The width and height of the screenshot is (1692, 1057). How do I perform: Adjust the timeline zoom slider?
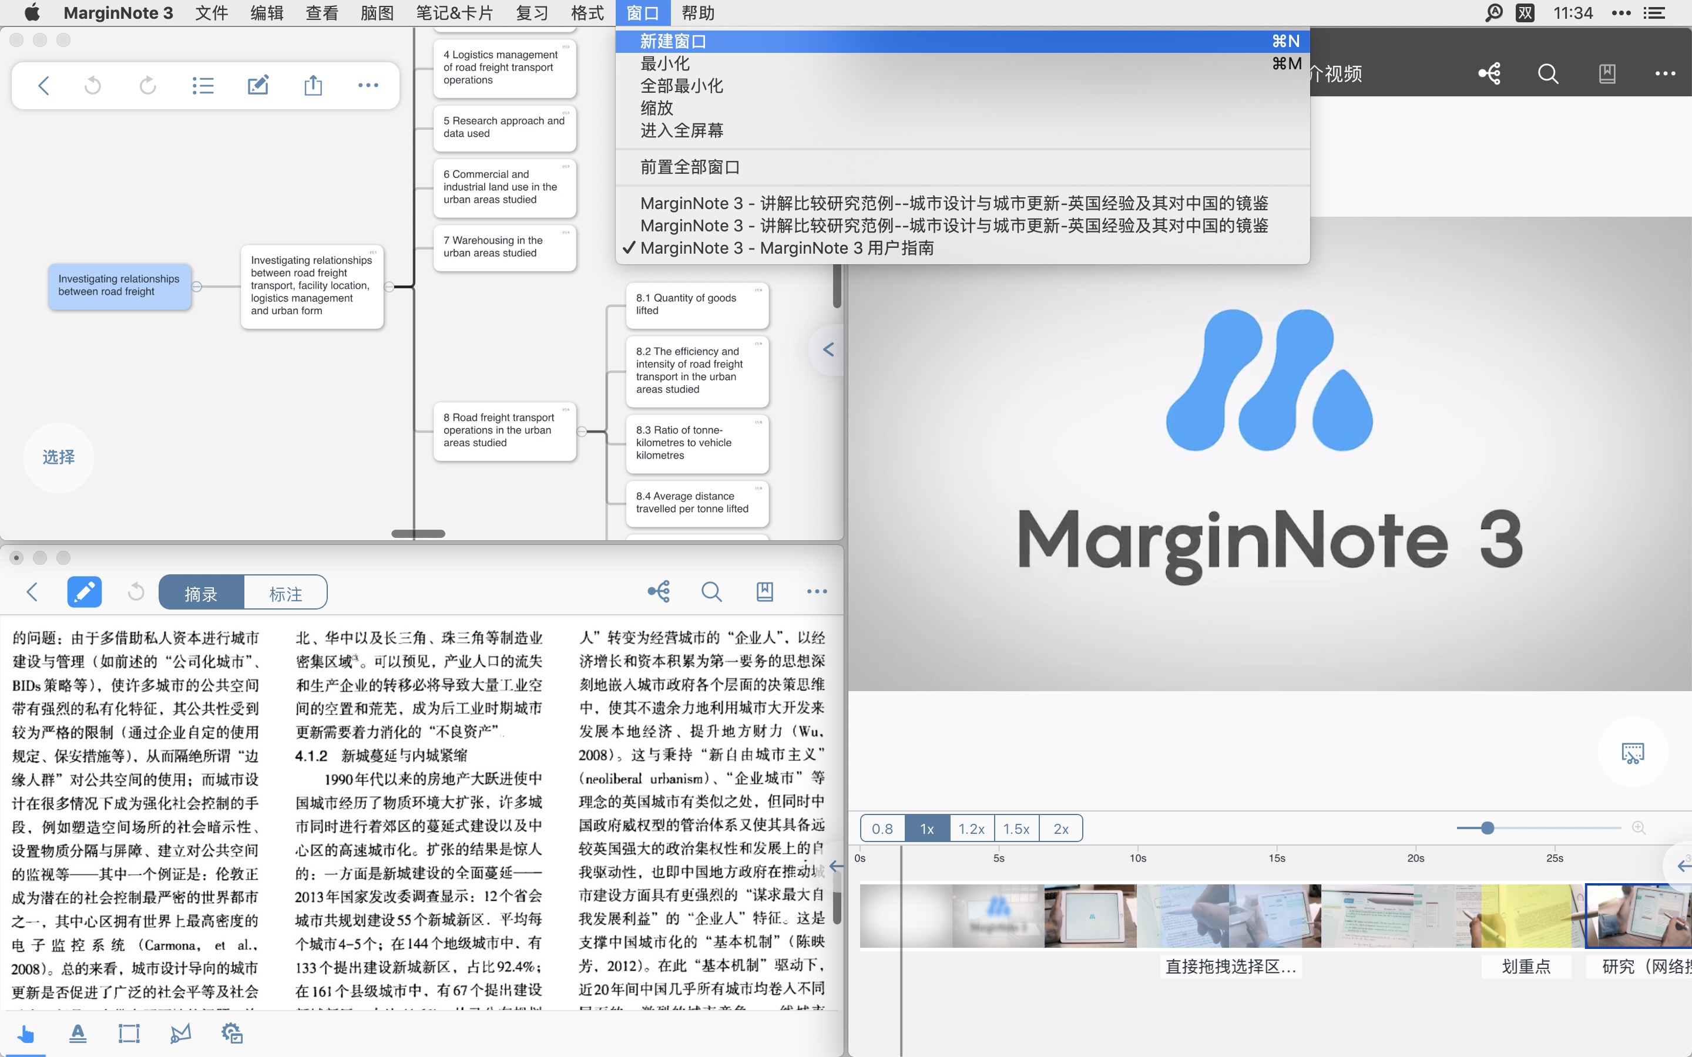point(1486,828)
